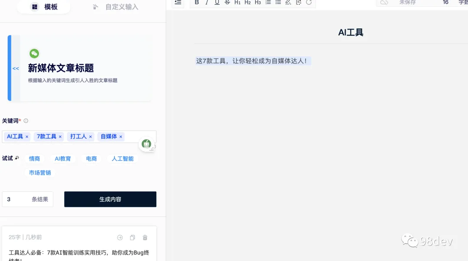Delete the generated result with the trash icon
This screenshot has width=468, height=261.
145,237
